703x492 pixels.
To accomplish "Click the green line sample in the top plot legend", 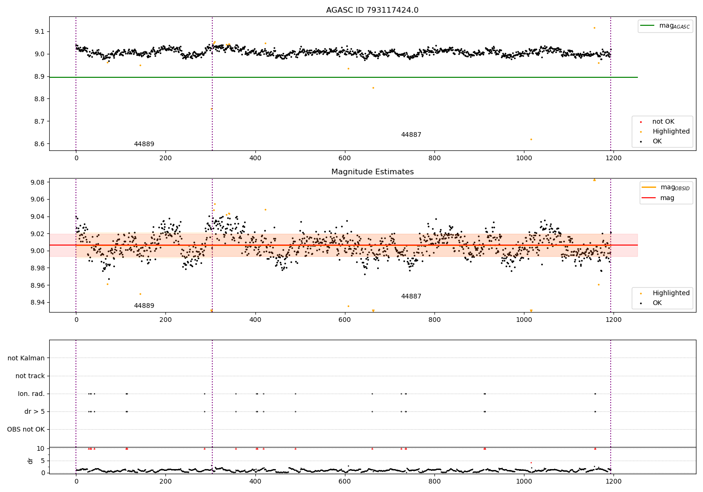I will click(648, 26).
